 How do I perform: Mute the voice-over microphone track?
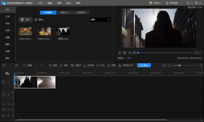tap(12, 115)
